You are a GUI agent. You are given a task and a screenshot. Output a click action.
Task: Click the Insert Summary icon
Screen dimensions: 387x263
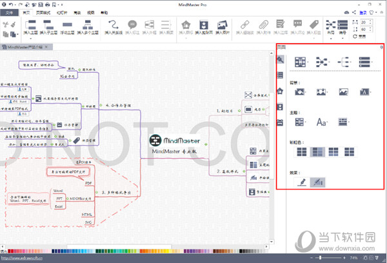pyautogui.click(x=166, y=24)
